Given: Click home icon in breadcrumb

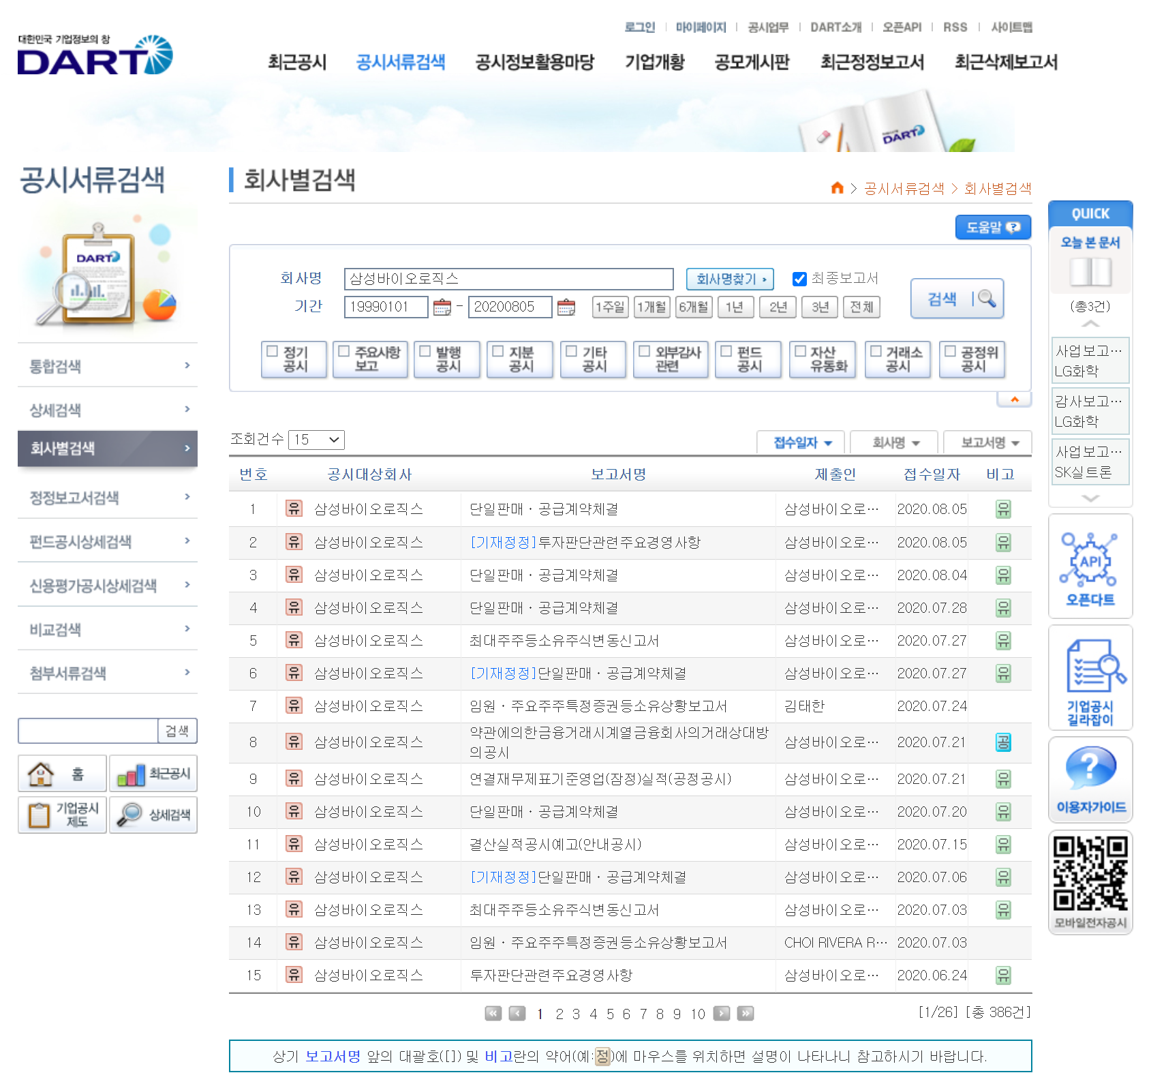Looking at the screenshot, I should [838, 187].
